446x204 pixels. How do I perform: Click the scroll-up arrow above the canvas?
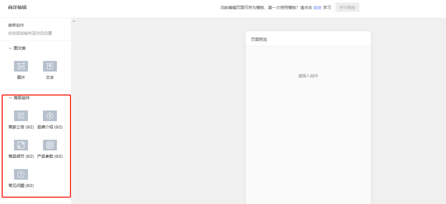(74, 21)
